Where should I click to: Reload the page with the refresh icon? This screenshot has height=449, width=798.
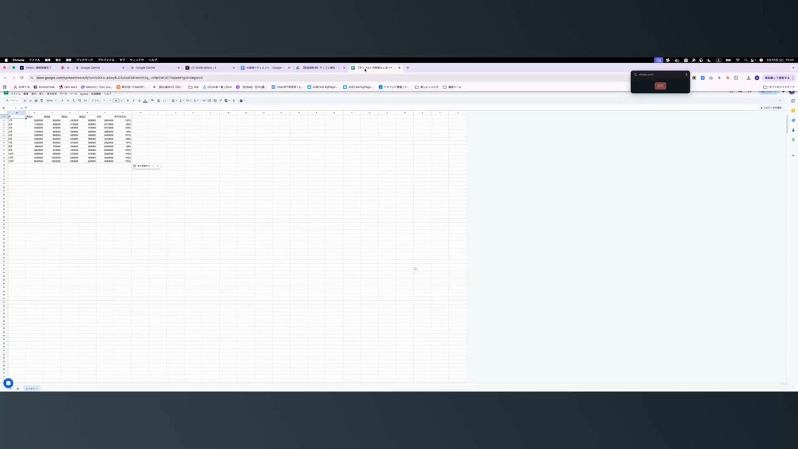point(23,77)
